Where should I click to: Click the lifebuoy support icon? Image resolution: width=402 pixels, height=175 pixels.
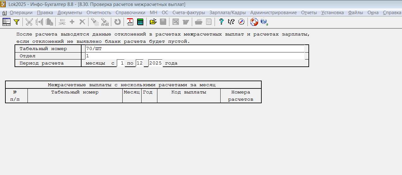coord(254,22)
